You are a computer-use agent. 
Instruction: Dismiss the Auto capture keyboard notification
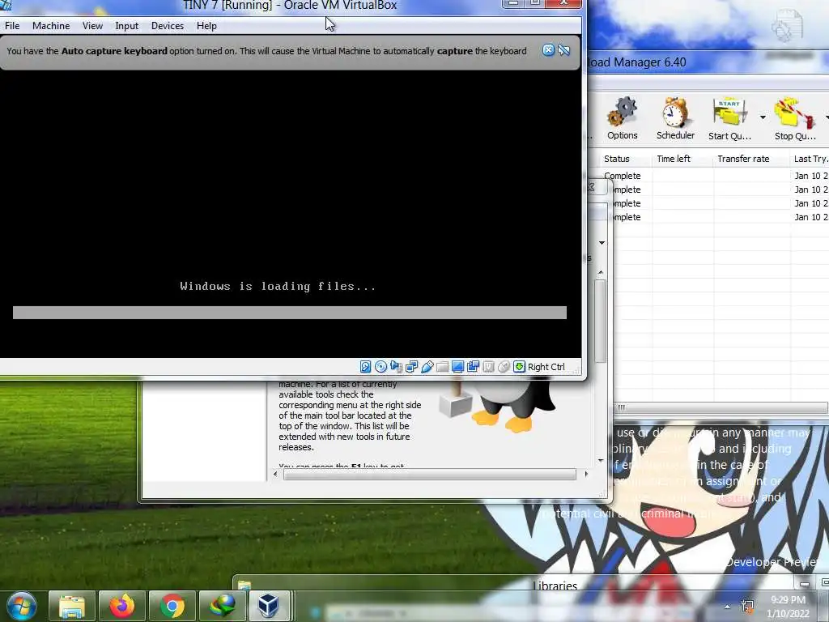pyautogui.click(x=548, y=50)
